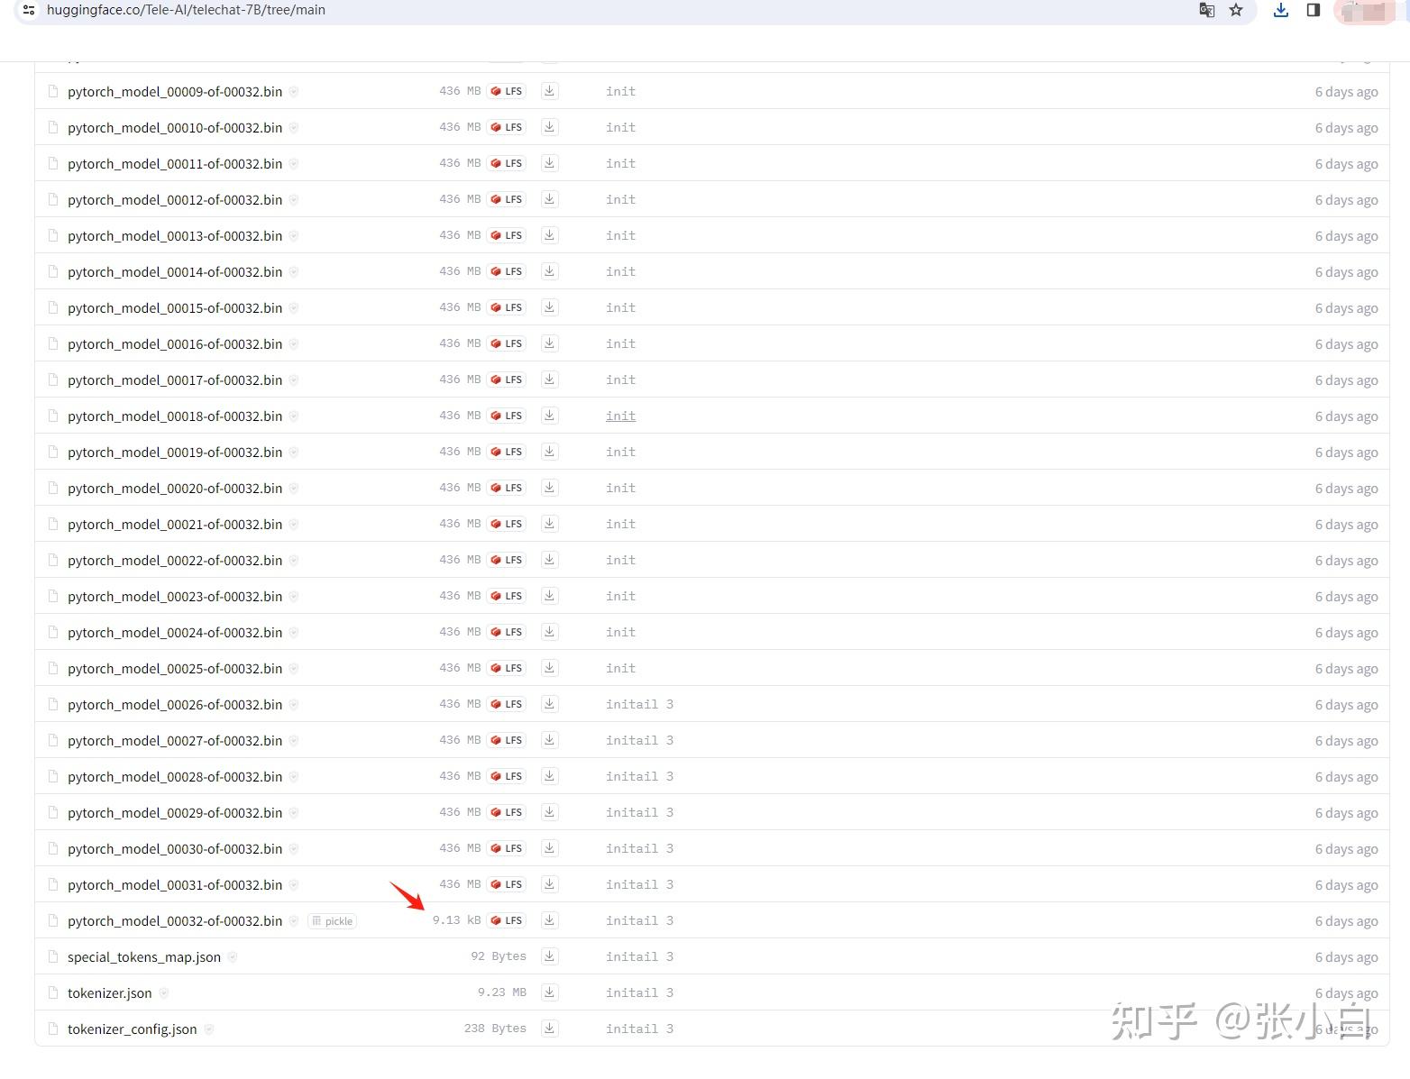This screenshot has height=1079, width=1410.
Task: Open browser downloads icon in toolbar
Action: coord(1280,10)
